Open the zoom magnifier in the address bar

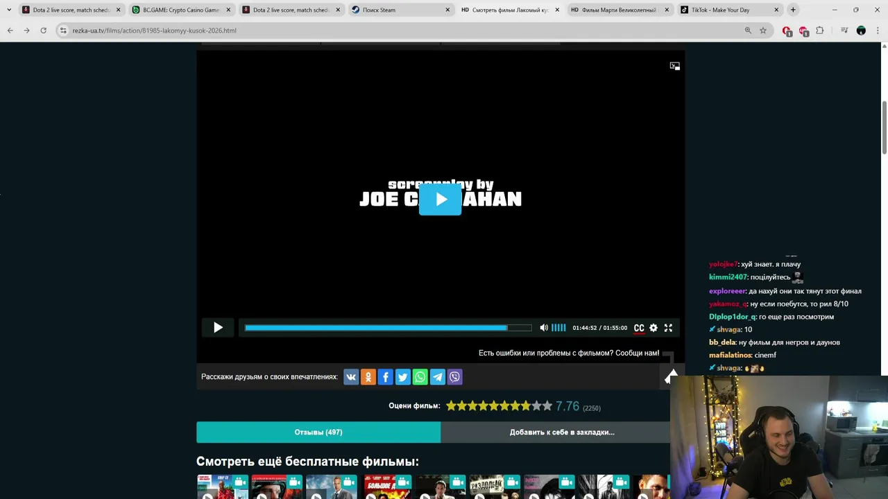click(748, 30)
